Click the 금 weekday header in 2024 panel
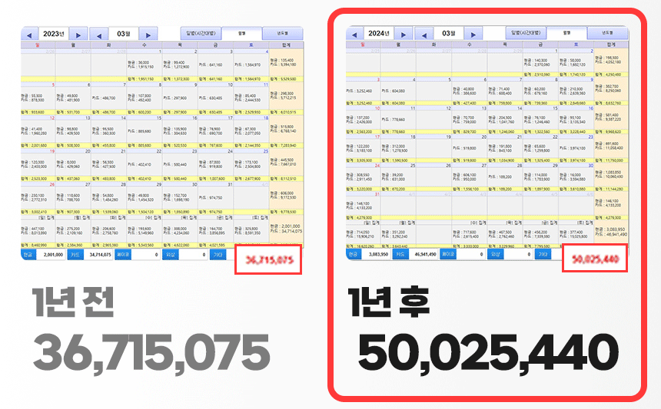 [540, 45]
